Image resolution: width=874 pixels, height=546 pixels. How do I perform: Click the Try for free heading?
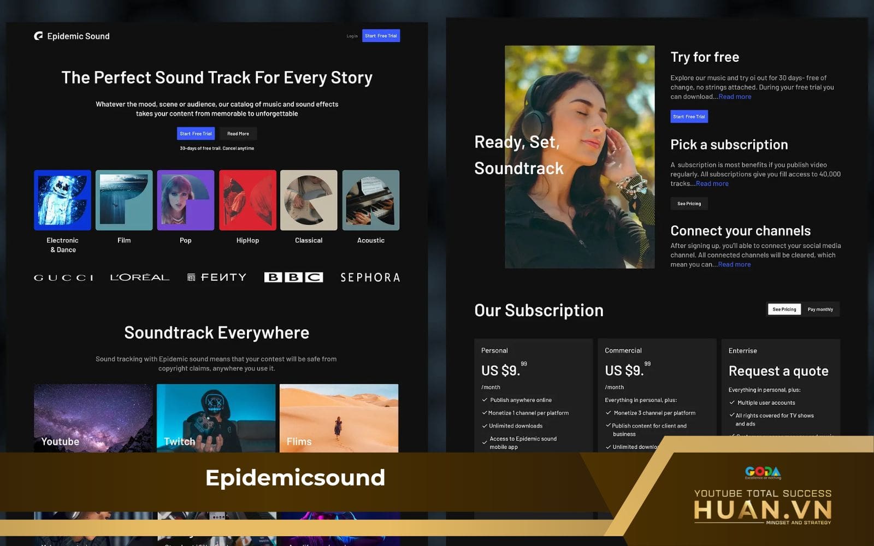[705, 57]
